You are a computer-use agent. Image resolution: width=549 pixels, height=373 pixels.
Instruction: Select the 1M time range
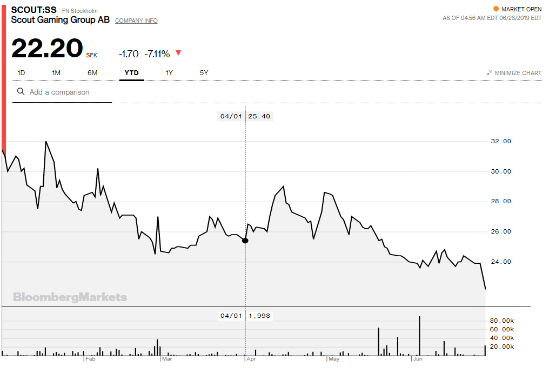[56, 72]
